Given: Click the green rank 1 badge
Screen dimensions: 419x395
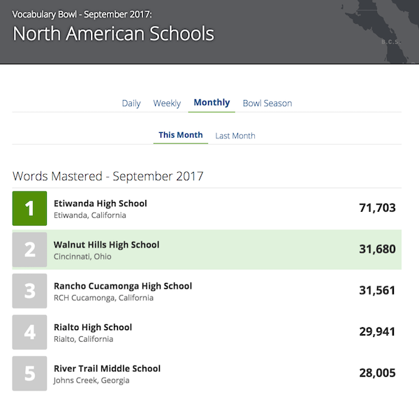Looking at the screenshot, I should (x=29, y=208).
